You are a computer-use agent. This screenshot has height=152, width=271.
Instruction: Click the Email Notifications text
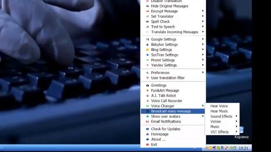(166, 122)
